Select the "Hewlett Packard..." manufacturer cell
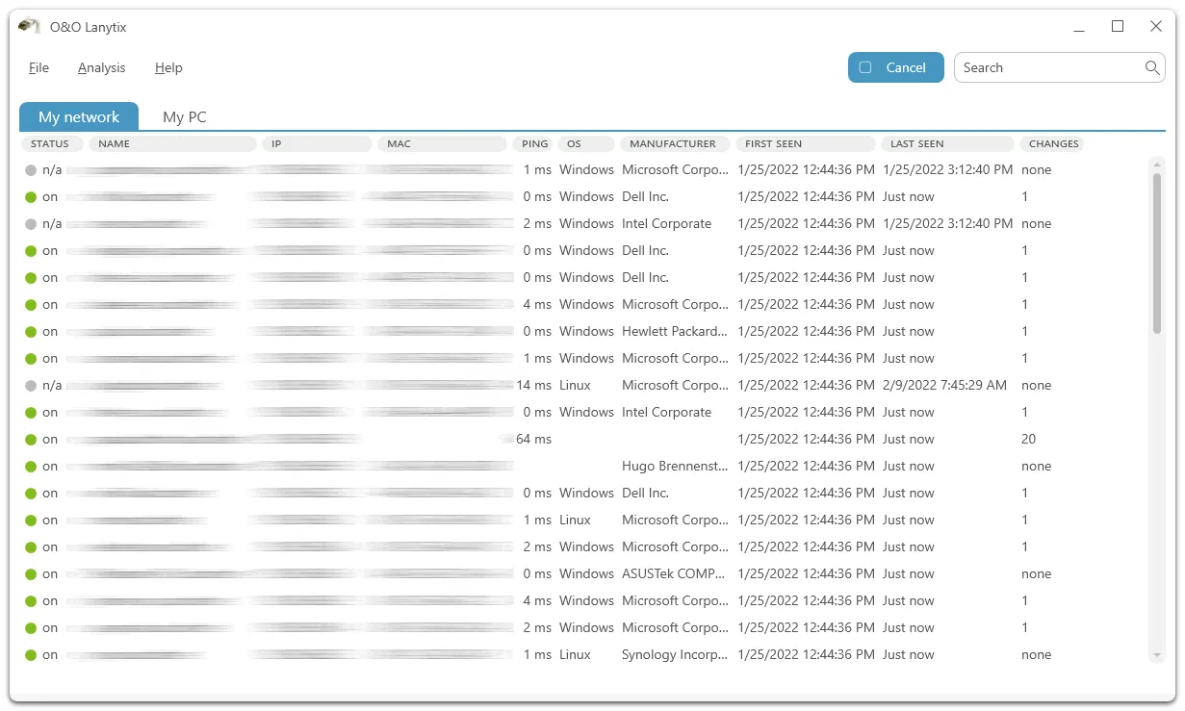1185x711 pixels. click(675, 332)
